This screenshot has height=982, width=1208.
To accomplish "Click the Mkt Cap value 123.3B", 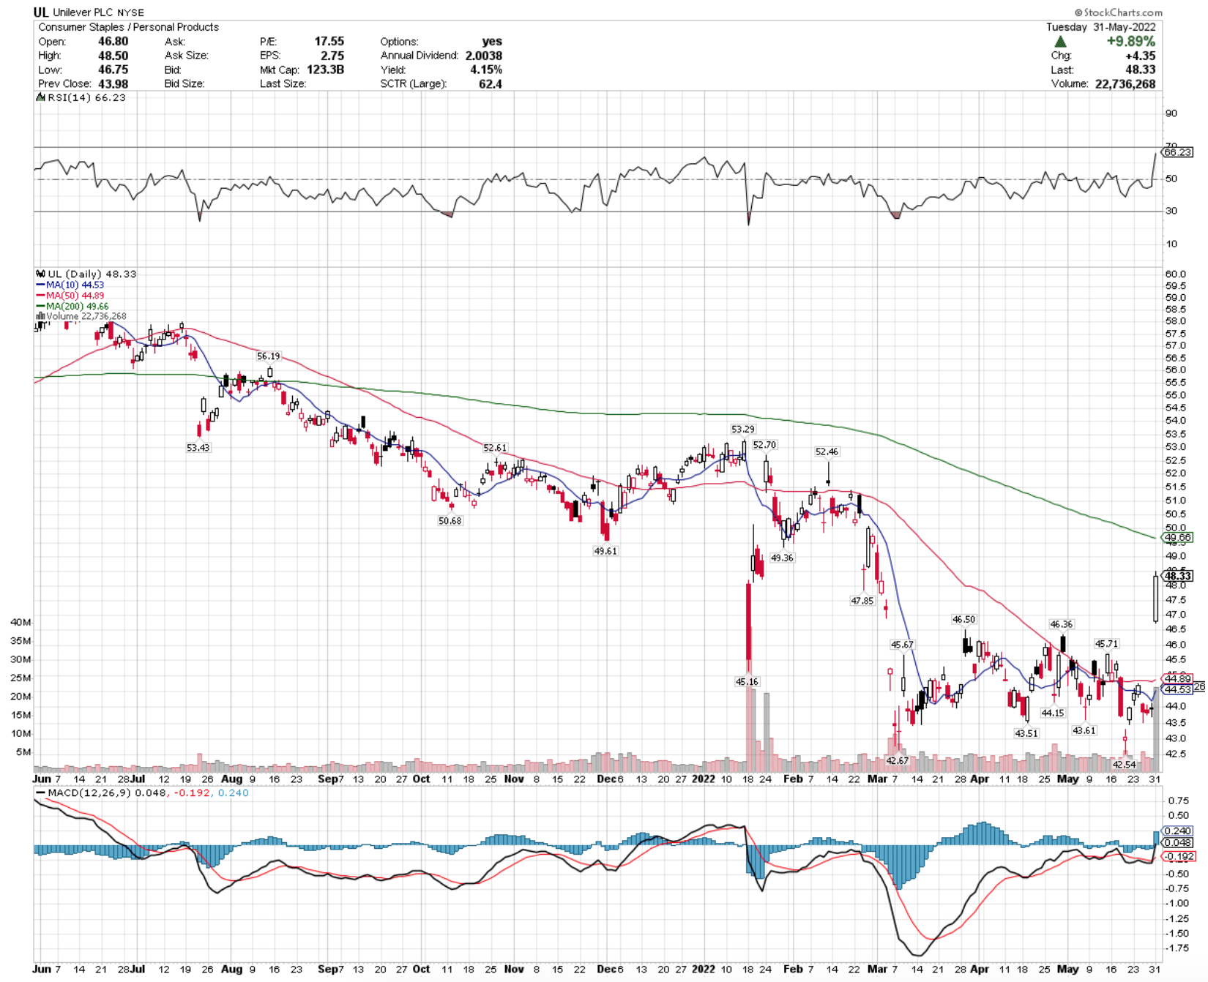I will click(325, 70).
